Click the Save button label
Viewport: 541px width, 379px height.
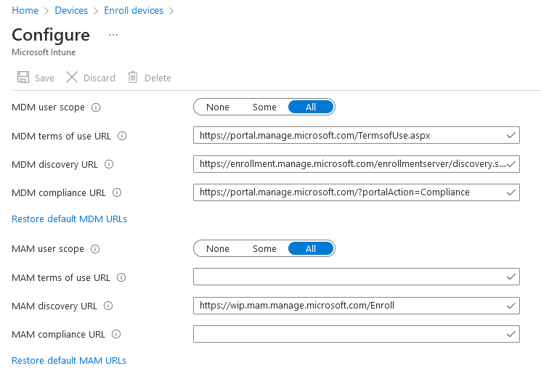coord(44,78)
